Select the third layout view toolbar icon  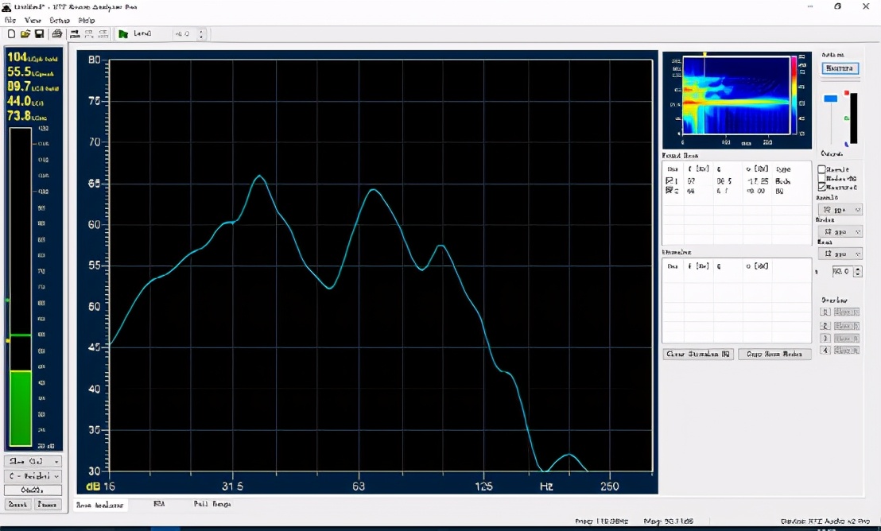(x=103, y=33)
